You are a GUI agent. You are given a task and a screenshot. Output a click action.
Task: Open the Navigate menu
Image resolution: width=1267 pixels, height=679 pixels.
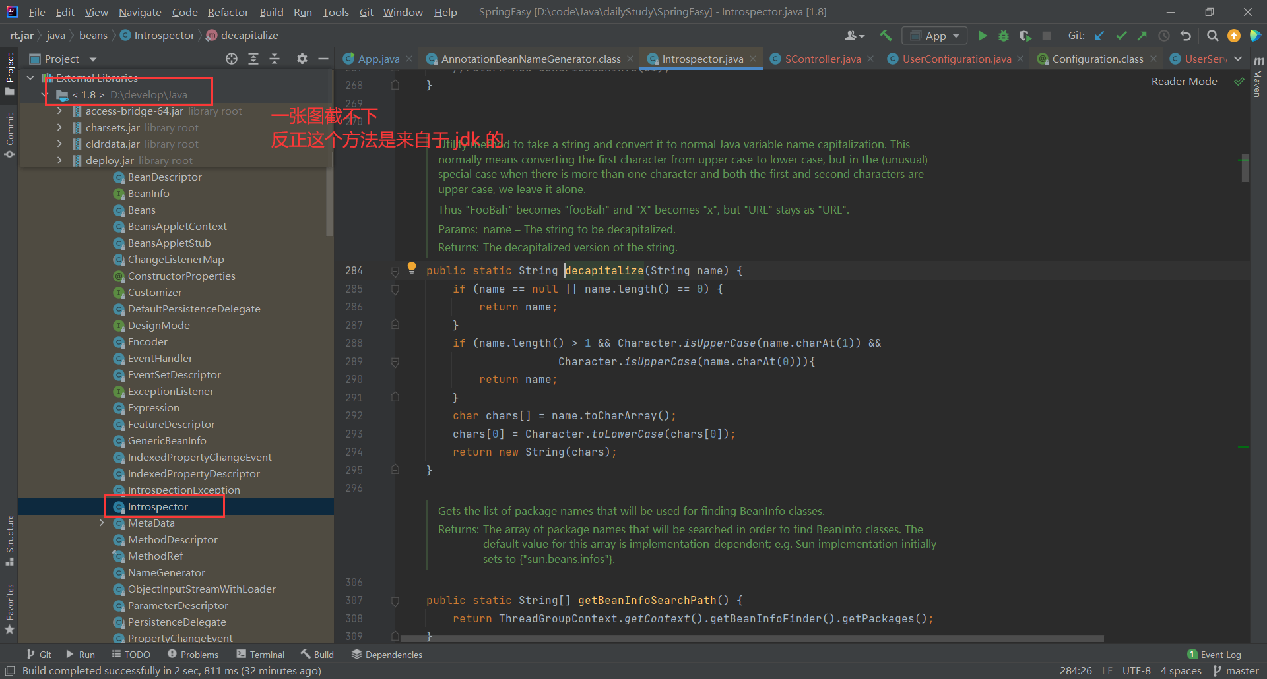tap(140, 12)
